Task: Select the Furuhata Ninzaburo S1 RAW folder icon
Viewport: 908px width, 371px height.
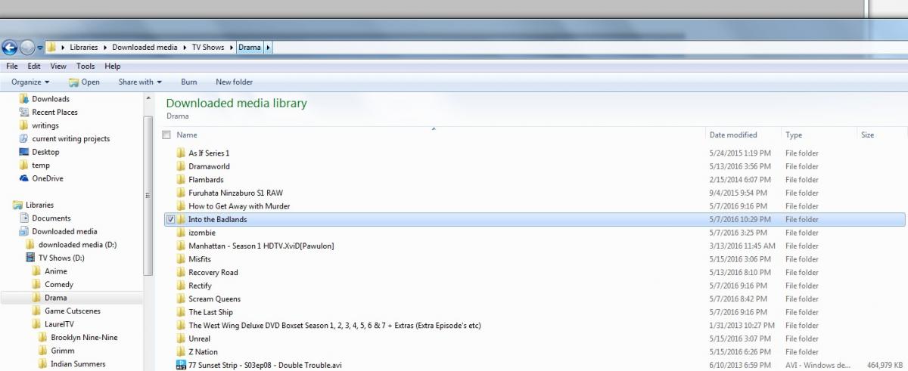Action: click(x=180, y=193)
